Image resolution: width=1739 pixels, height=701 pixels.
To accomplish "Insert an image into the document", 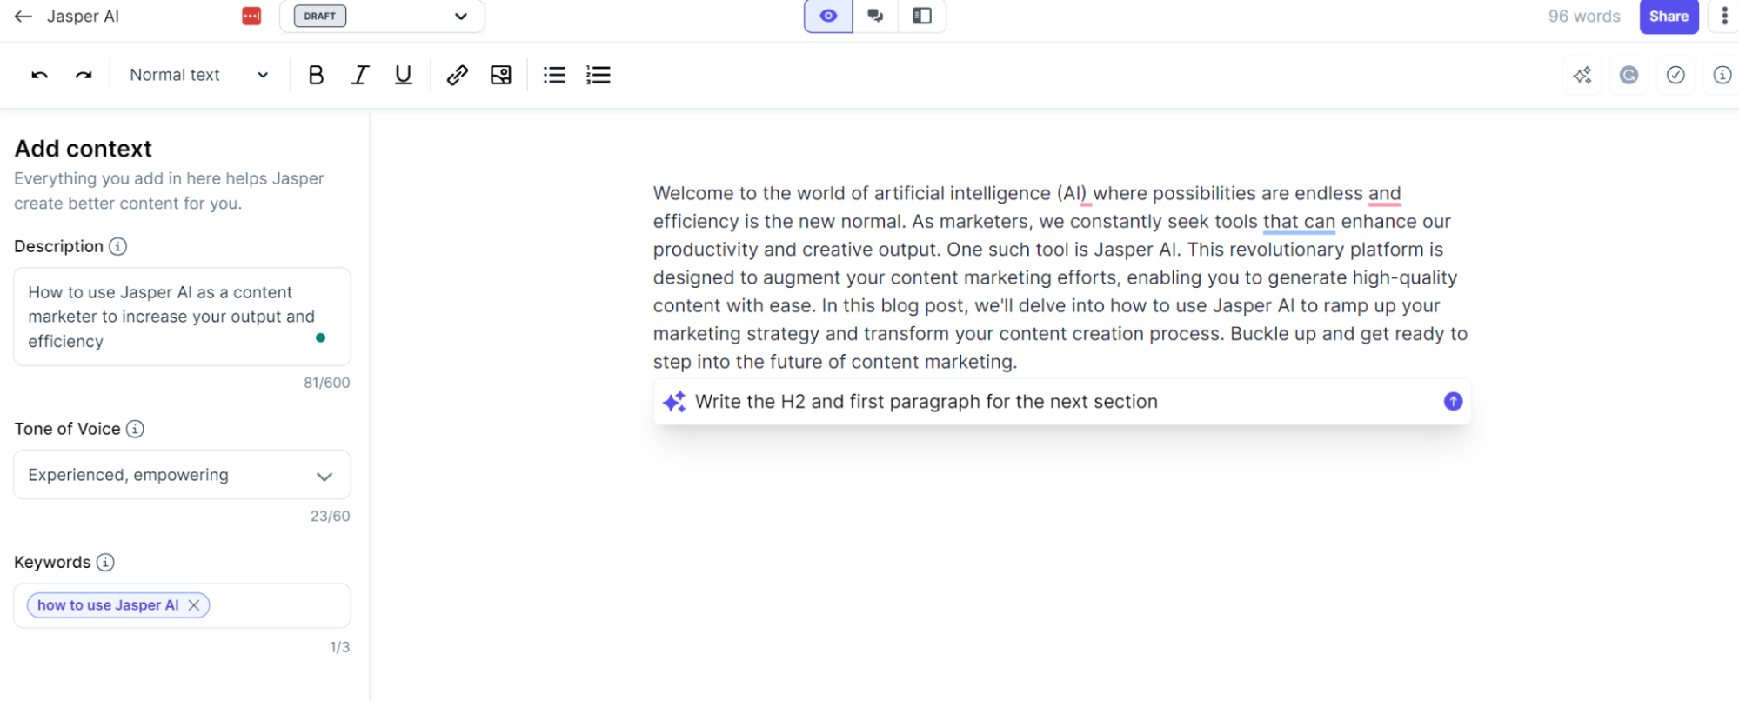I will click(x=501, y=76).
